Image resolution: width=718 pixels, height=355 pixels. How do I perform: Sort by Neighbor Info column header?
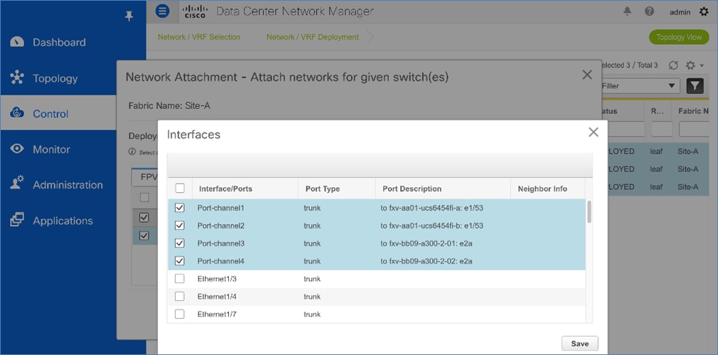tap(542, 189)
